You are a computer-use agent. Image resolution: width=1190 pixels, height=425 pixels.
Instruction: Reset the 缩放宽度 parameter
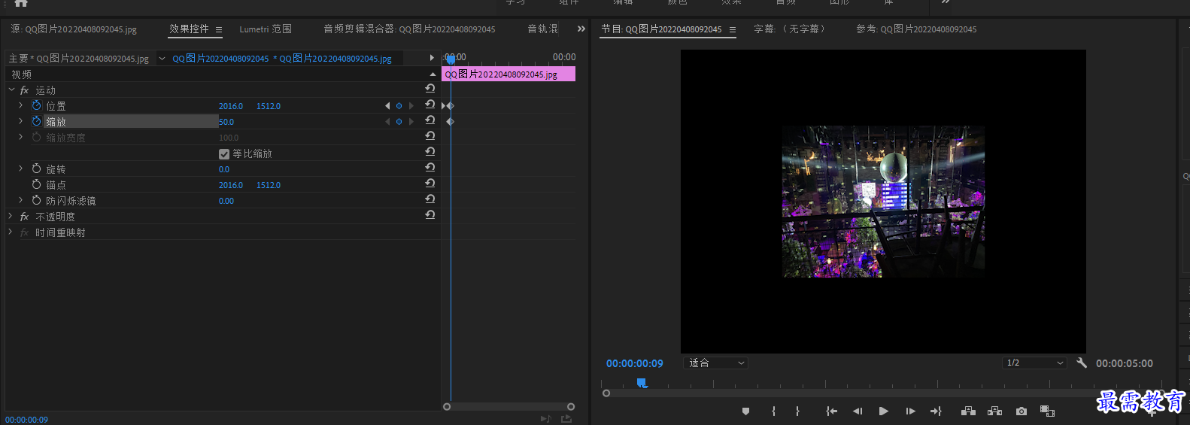point(430,136)
